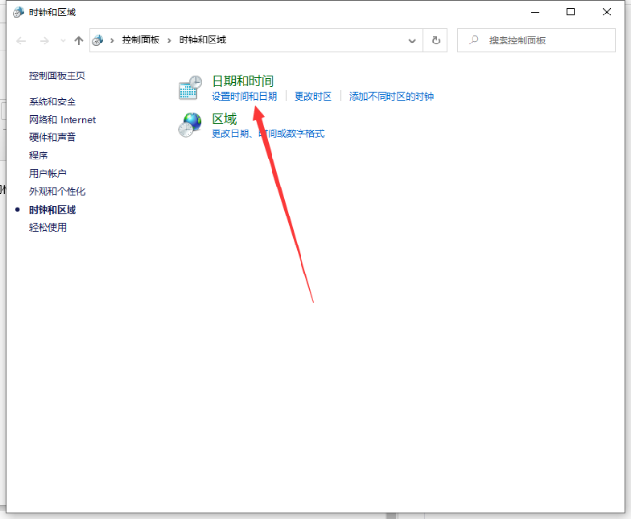The width and height of the screenshot is (631, 519).
Task: Expand breadcrumb chevron before 控制面板
Action: click(112, 41)
